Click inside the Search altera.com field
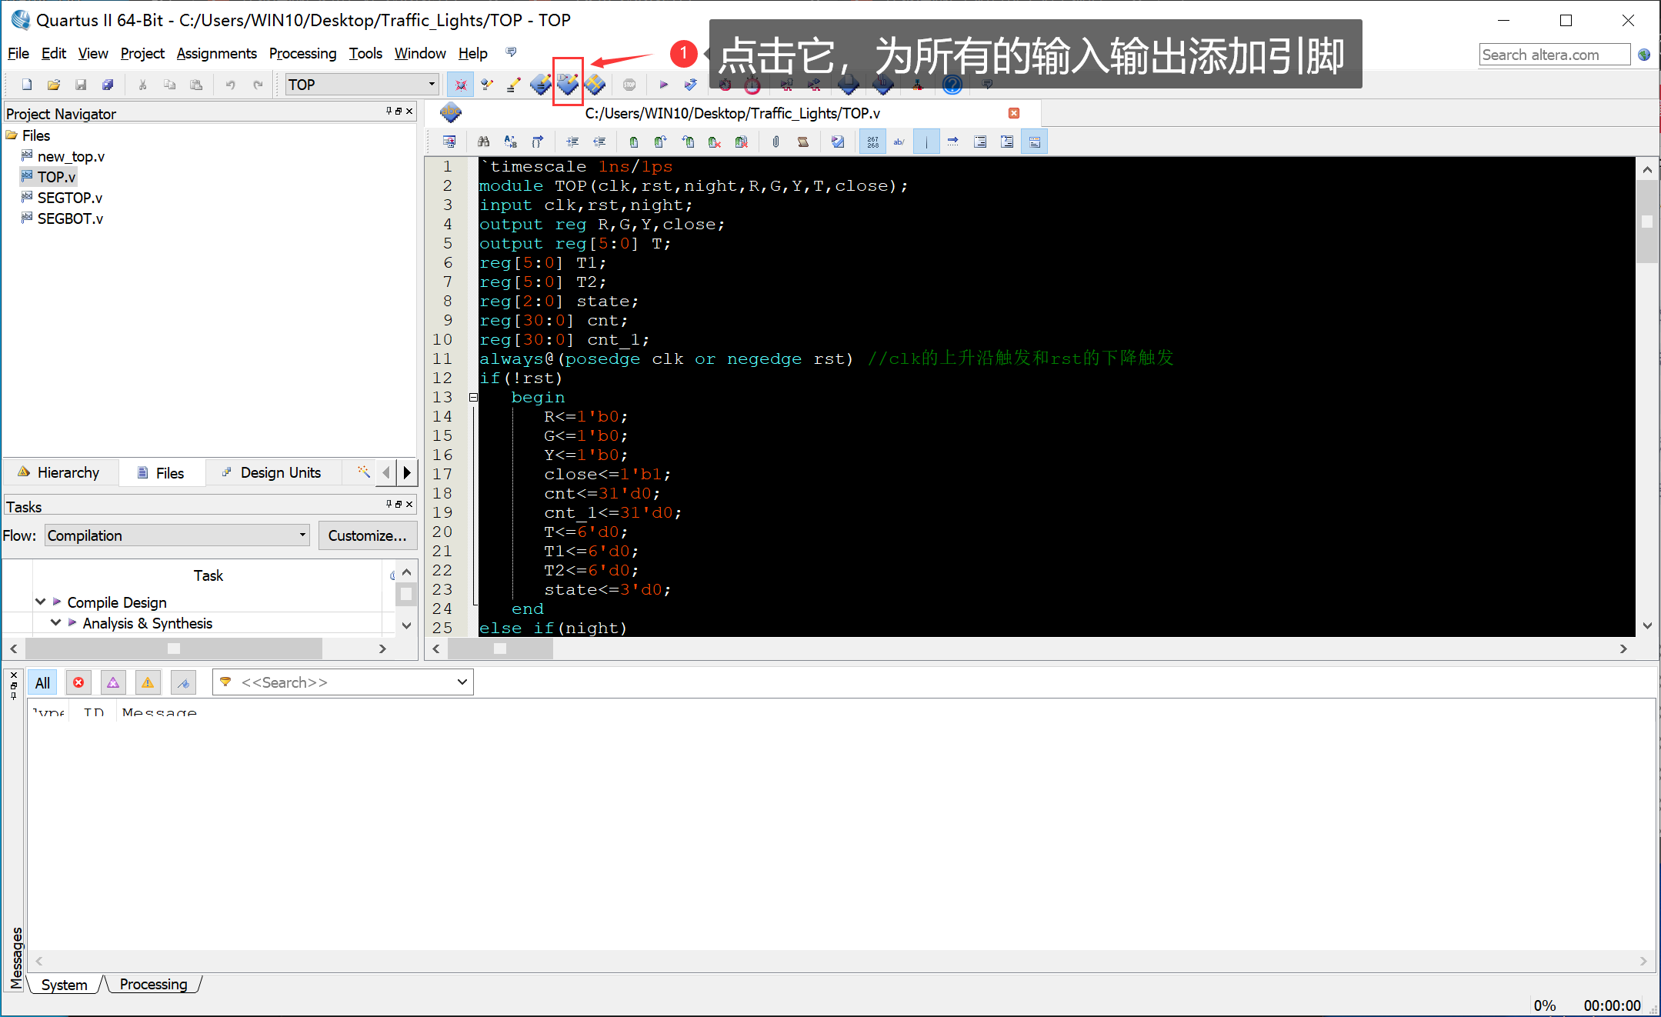The width and height of the screenshot is (1661, 1017). [x=1553, y=54]
